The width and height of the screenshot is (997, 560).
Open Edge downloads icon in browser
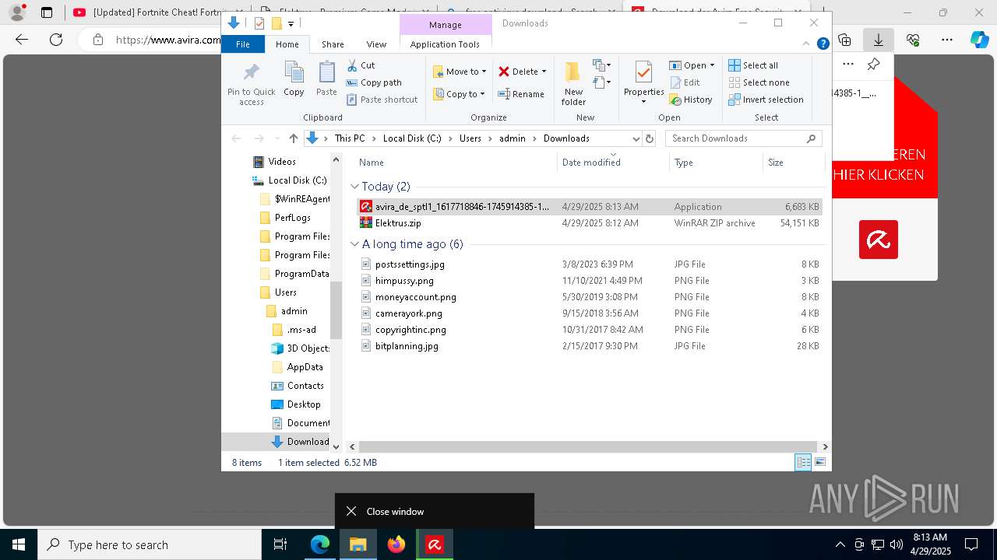tap(879, 40)
